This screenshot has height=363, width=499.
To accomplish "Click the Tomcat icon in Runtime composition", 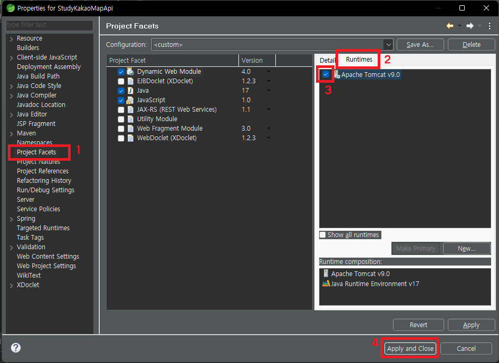I will (x=326, y=273).
